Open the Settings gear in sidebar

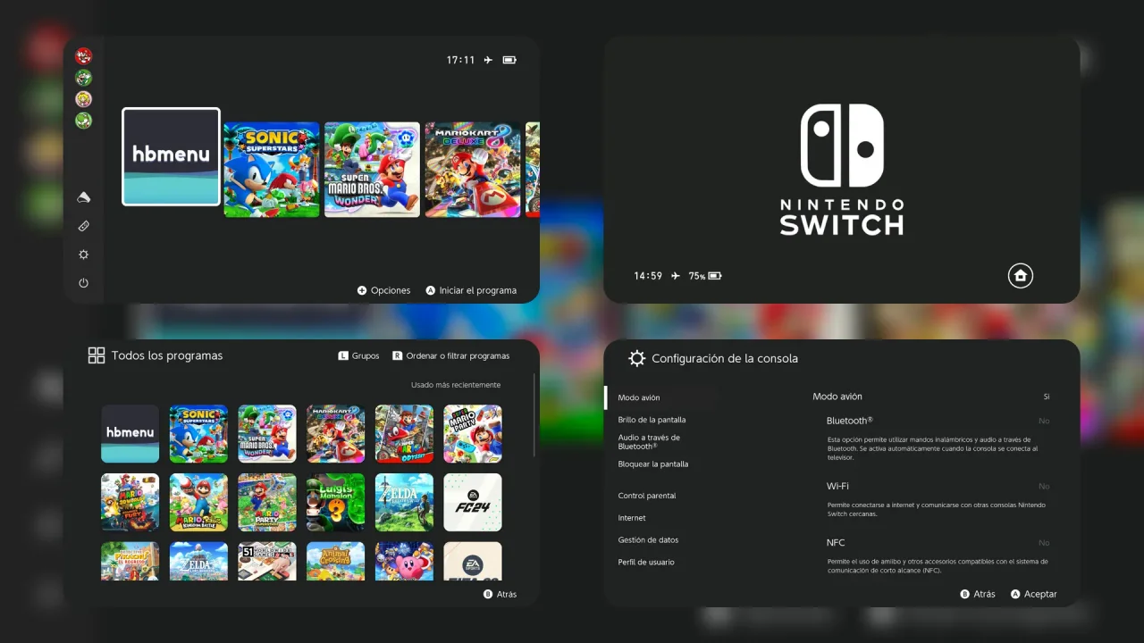pyautogui.click(x=83, y=254)
